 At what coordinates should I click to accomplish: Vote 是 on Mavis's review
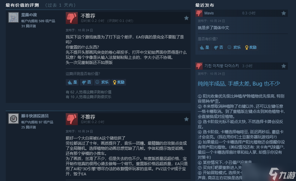click(204, 47)
